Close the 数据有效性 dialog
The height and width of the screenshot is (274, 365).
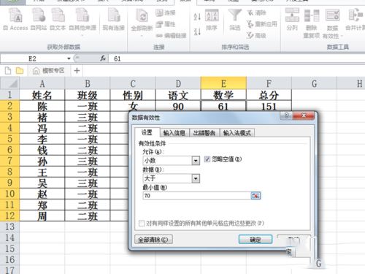(304, 115)
